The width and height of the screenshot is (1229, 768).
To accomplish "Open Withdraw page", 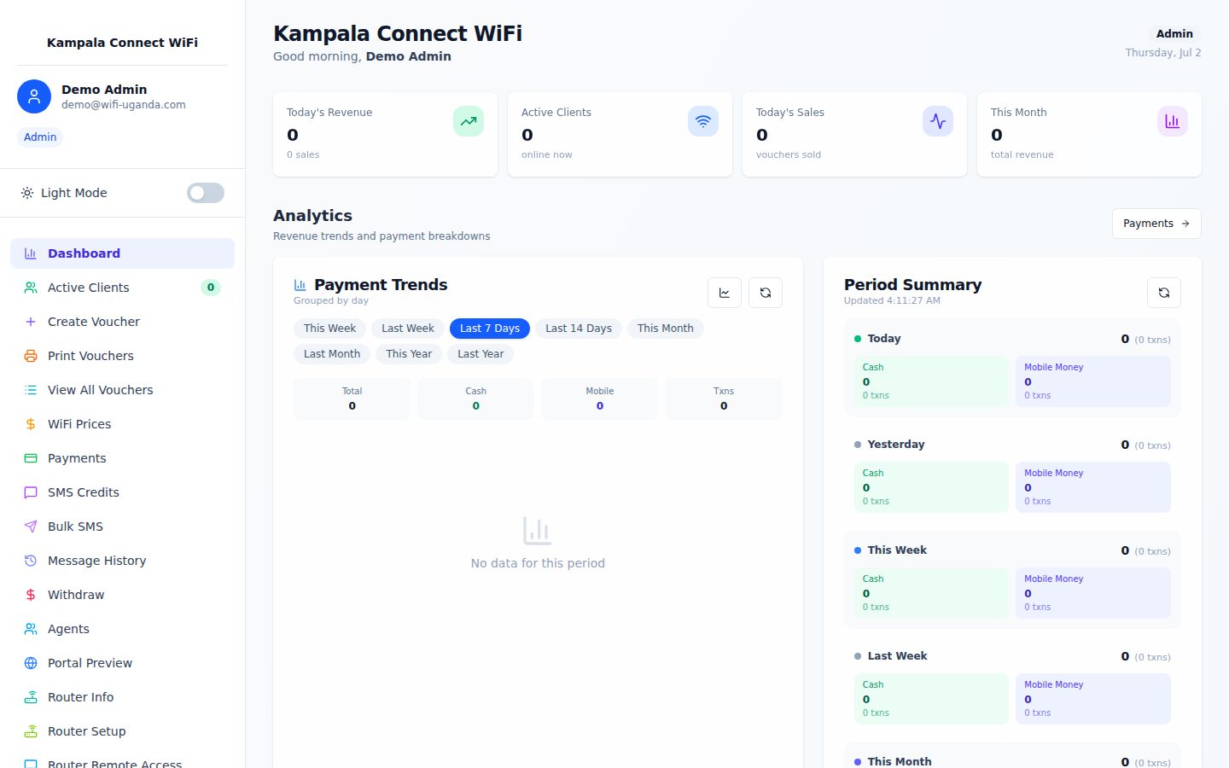I will coord(122,595).
